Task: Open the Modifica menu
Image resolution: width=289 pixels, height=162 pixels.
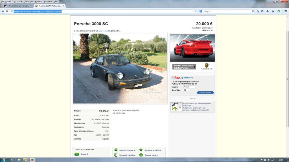Action: (9, 1)
